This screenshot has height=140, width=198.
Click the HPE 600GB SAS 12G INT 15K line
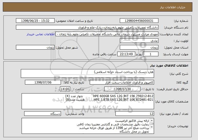123,96
